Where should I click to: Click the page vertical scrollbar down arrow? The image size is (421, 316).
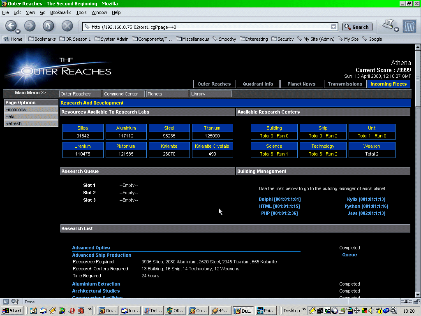pyautogui.click(x=418, y=295)
